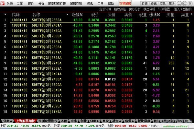Click the 交易 button at top right
This screenshot has height=129, width=194.
[163, 4]
